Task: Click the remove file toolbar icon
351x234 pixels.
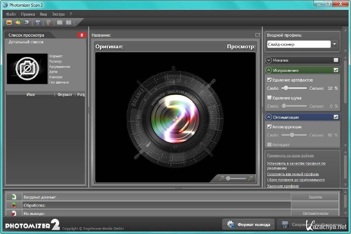Action: click(x=49, y=22)
